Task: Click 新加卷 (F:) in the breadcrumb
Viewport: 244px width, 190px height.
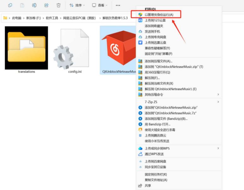Action: [34, 18]
